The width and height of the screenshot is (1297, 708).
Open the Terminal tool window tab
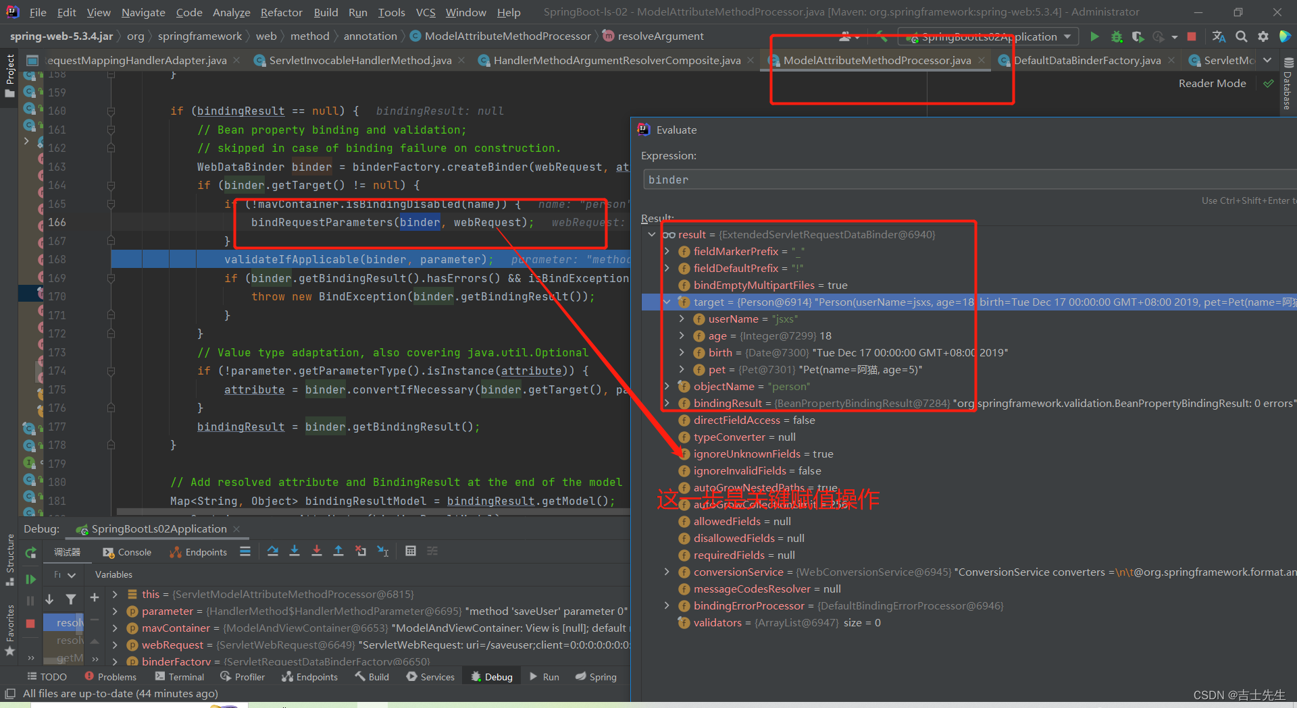pos(179,677)
